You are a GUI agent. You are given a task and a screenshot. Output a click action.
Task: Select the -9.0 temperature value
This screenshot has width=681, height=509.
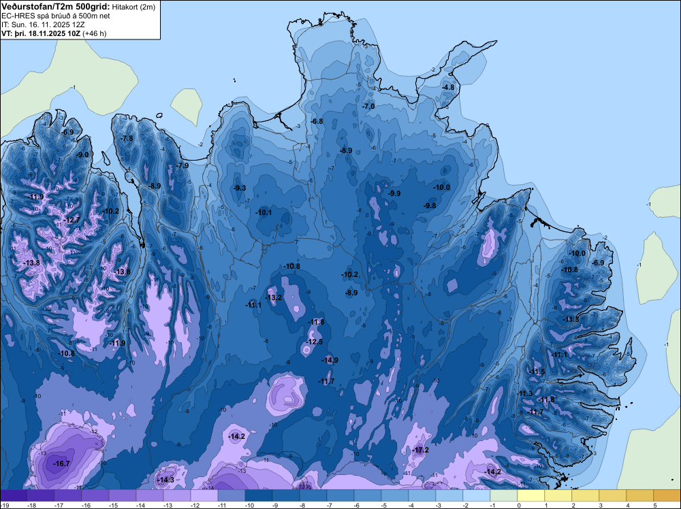pyautogui.click(x=82, y=154)
